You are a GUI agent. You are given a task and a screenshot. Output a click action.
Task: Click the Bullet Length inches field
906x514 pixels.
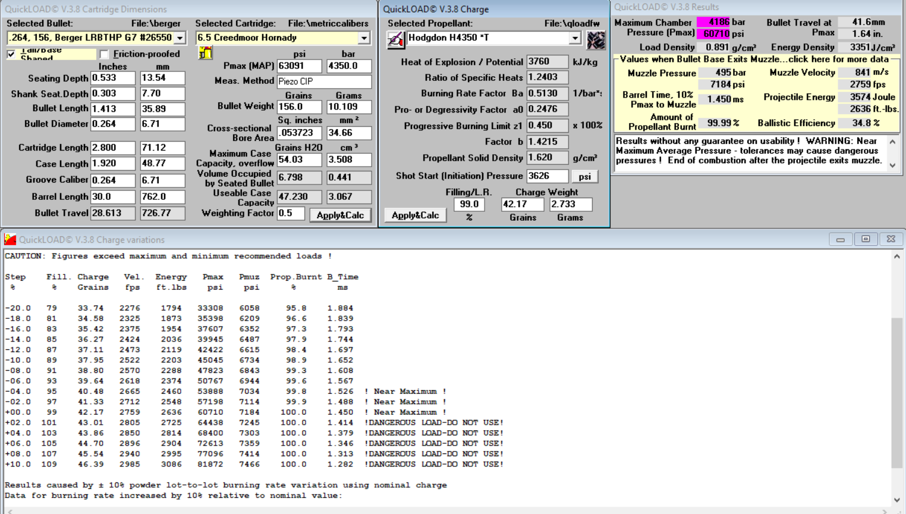(113, 109)
